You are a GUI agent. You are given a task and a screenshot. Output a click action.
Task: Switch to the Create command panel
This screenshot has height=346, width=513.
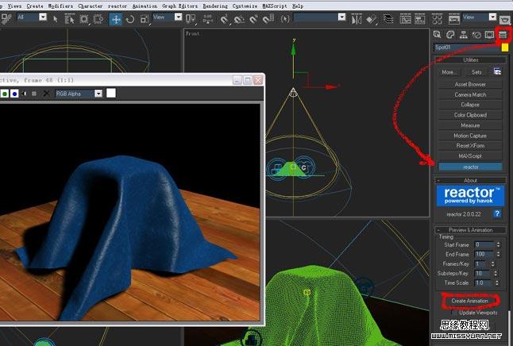point(438,34)
